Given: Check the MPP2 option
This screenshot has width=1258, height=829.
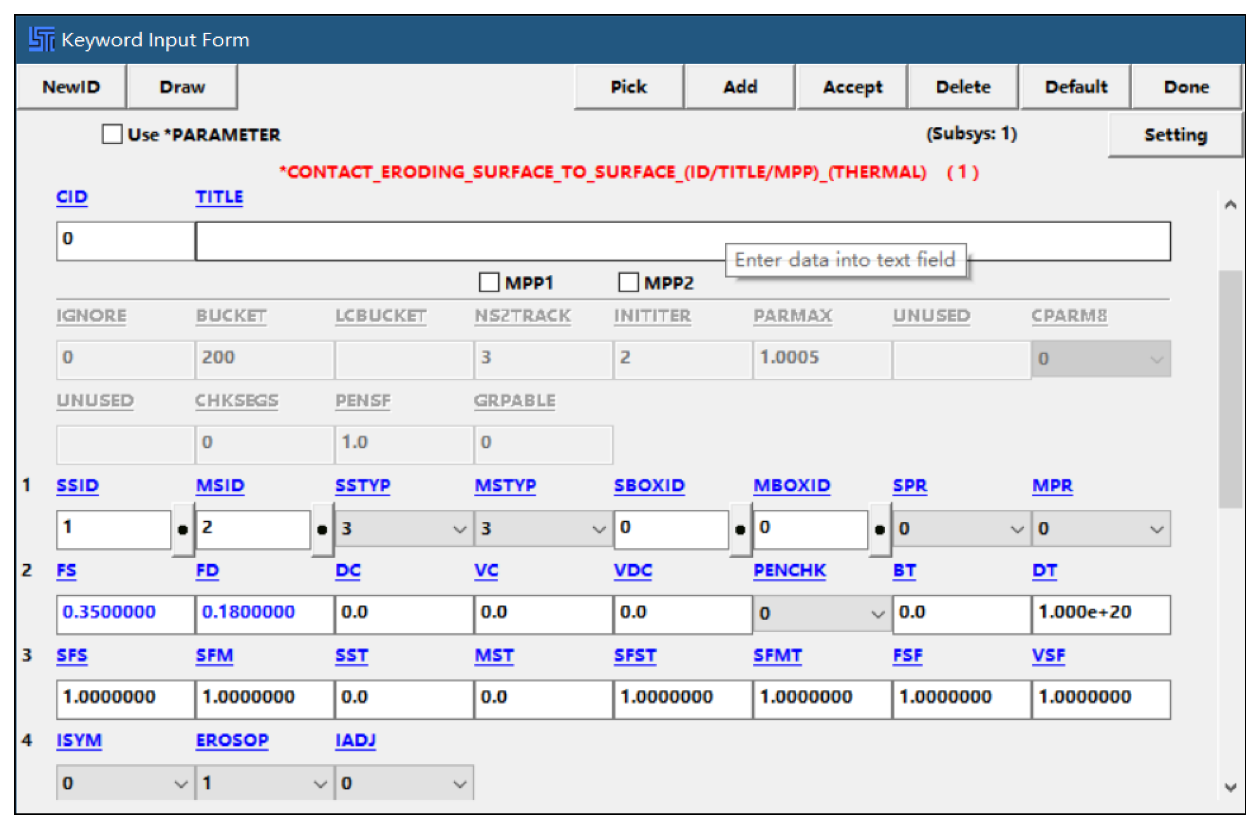Looking at the screenshot, I should (x=628, y=282).
